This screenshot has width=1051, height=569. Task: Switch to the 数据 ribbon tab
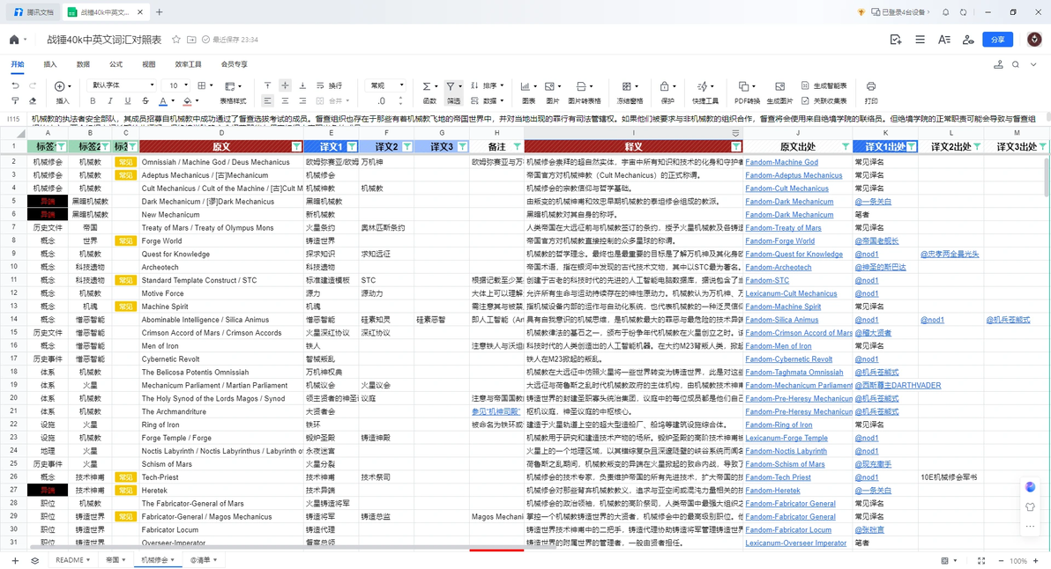point(83,64)
